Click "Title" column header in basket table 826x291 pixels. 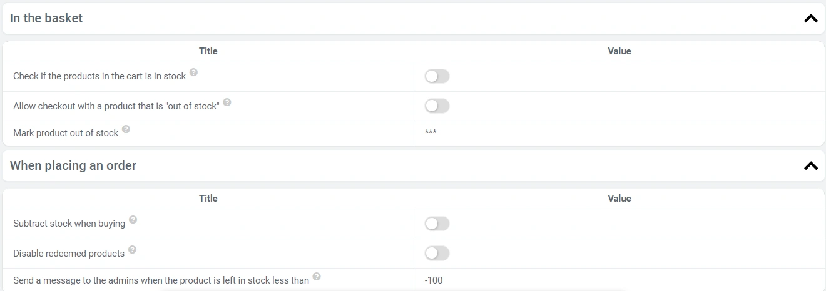(208, 51)
